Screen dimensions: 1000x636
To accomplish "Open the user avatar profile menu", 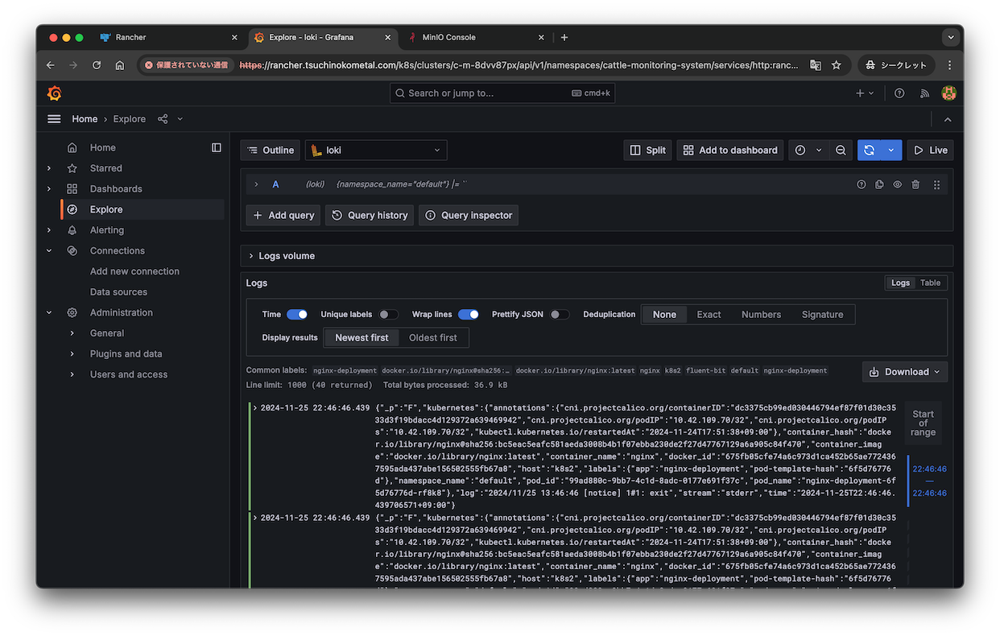I will click(x=948, y=93).
